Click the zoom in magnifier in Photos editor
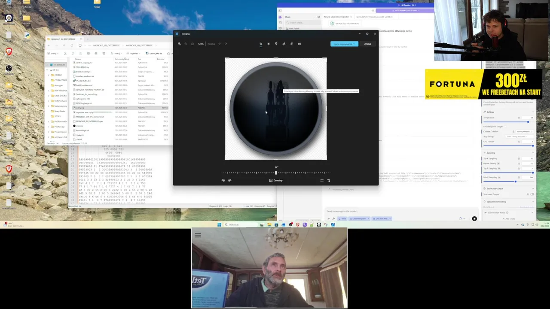The width and height of the screenshot is (550, 309). click(x=180, y=44)
